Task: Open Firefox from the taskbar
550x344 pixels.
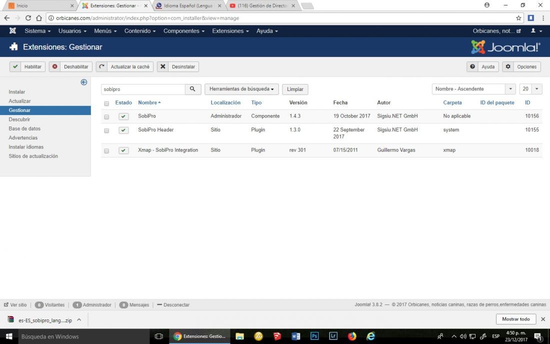Action: click(352, 336)
